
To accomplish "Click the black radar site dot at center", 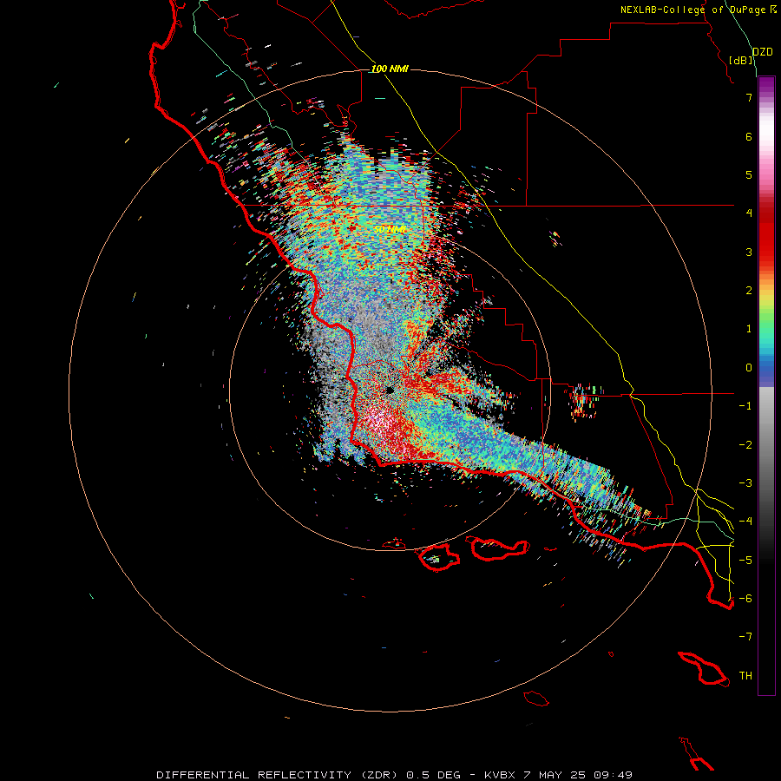I will (390, 390).
